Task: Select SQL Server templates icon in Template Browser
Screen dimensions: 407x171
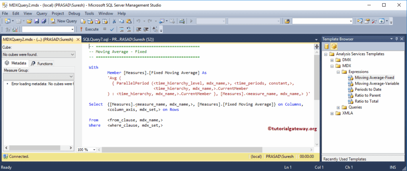Action: (x=327, y=46)
